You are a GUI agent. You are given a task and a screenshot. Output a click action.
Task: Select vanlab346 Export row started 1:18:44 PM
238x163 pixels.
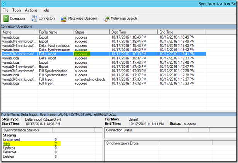pos(104,42)
